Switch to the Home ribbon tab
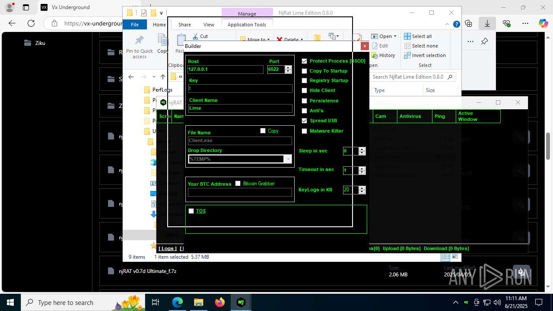This screenshot has width=553, height=311. (x=159, y=25)
